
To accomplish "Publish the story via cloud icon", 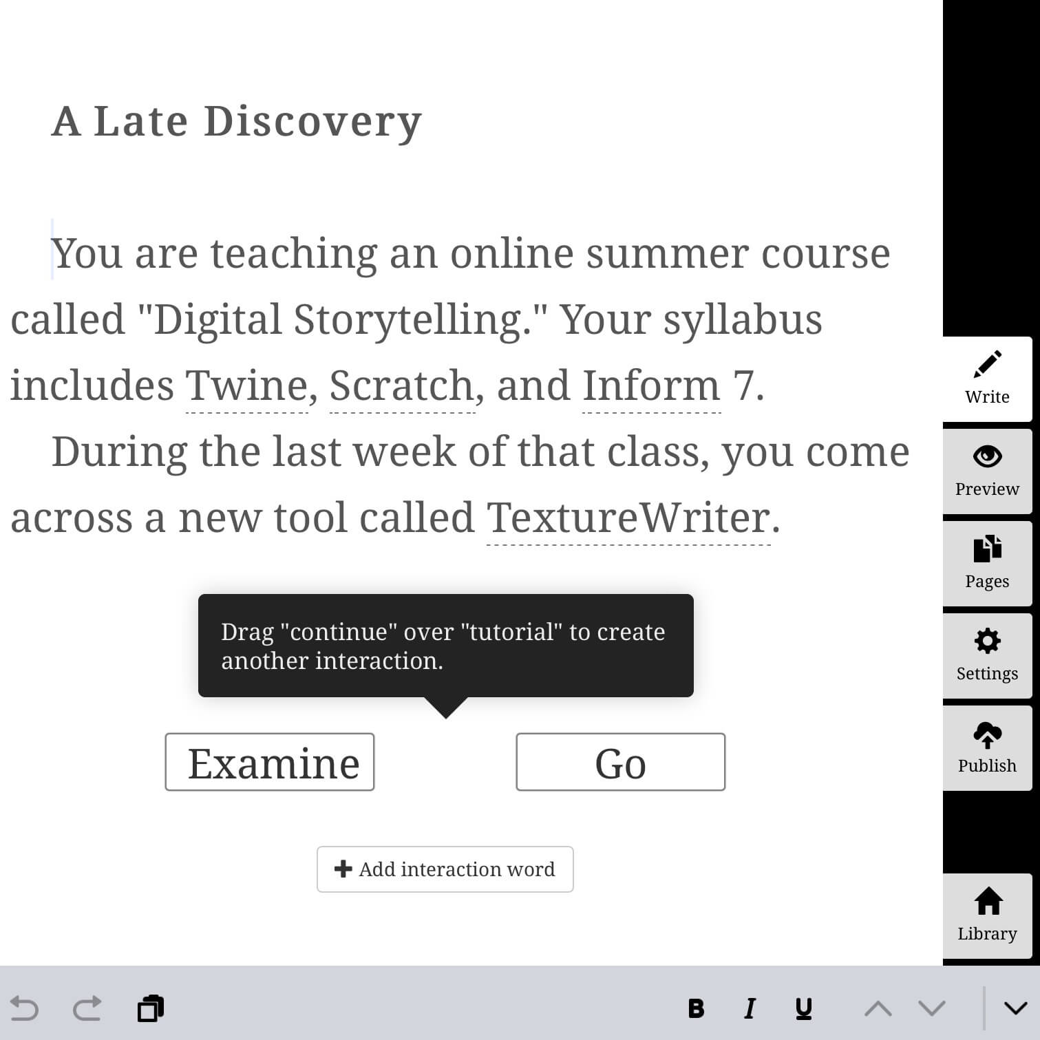I will tap(987, 747).
